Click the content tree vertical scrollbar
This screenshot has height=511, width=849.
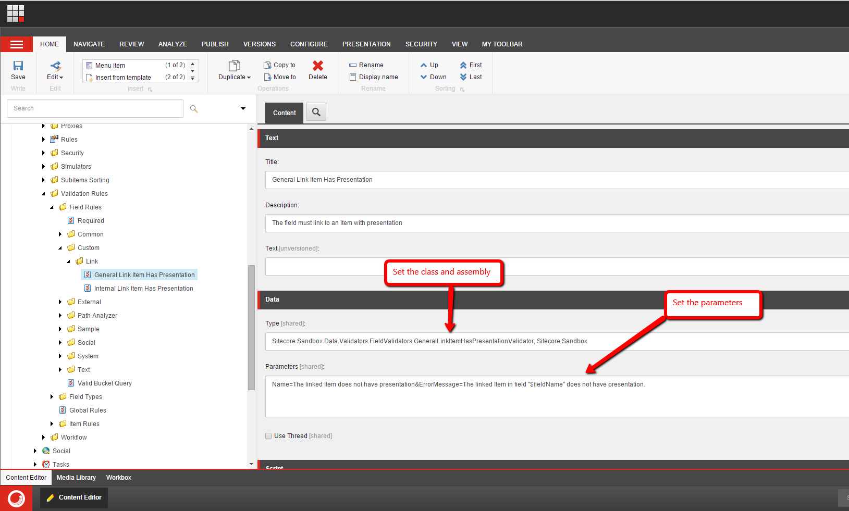[x=251, y=327]
